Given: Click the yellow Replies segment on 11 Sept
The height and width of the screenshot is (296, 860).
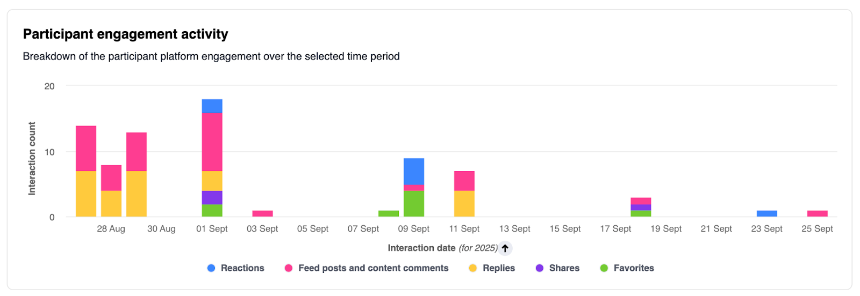Looking at the screenshot, I should pyautogui.click(x=464, y=204).
